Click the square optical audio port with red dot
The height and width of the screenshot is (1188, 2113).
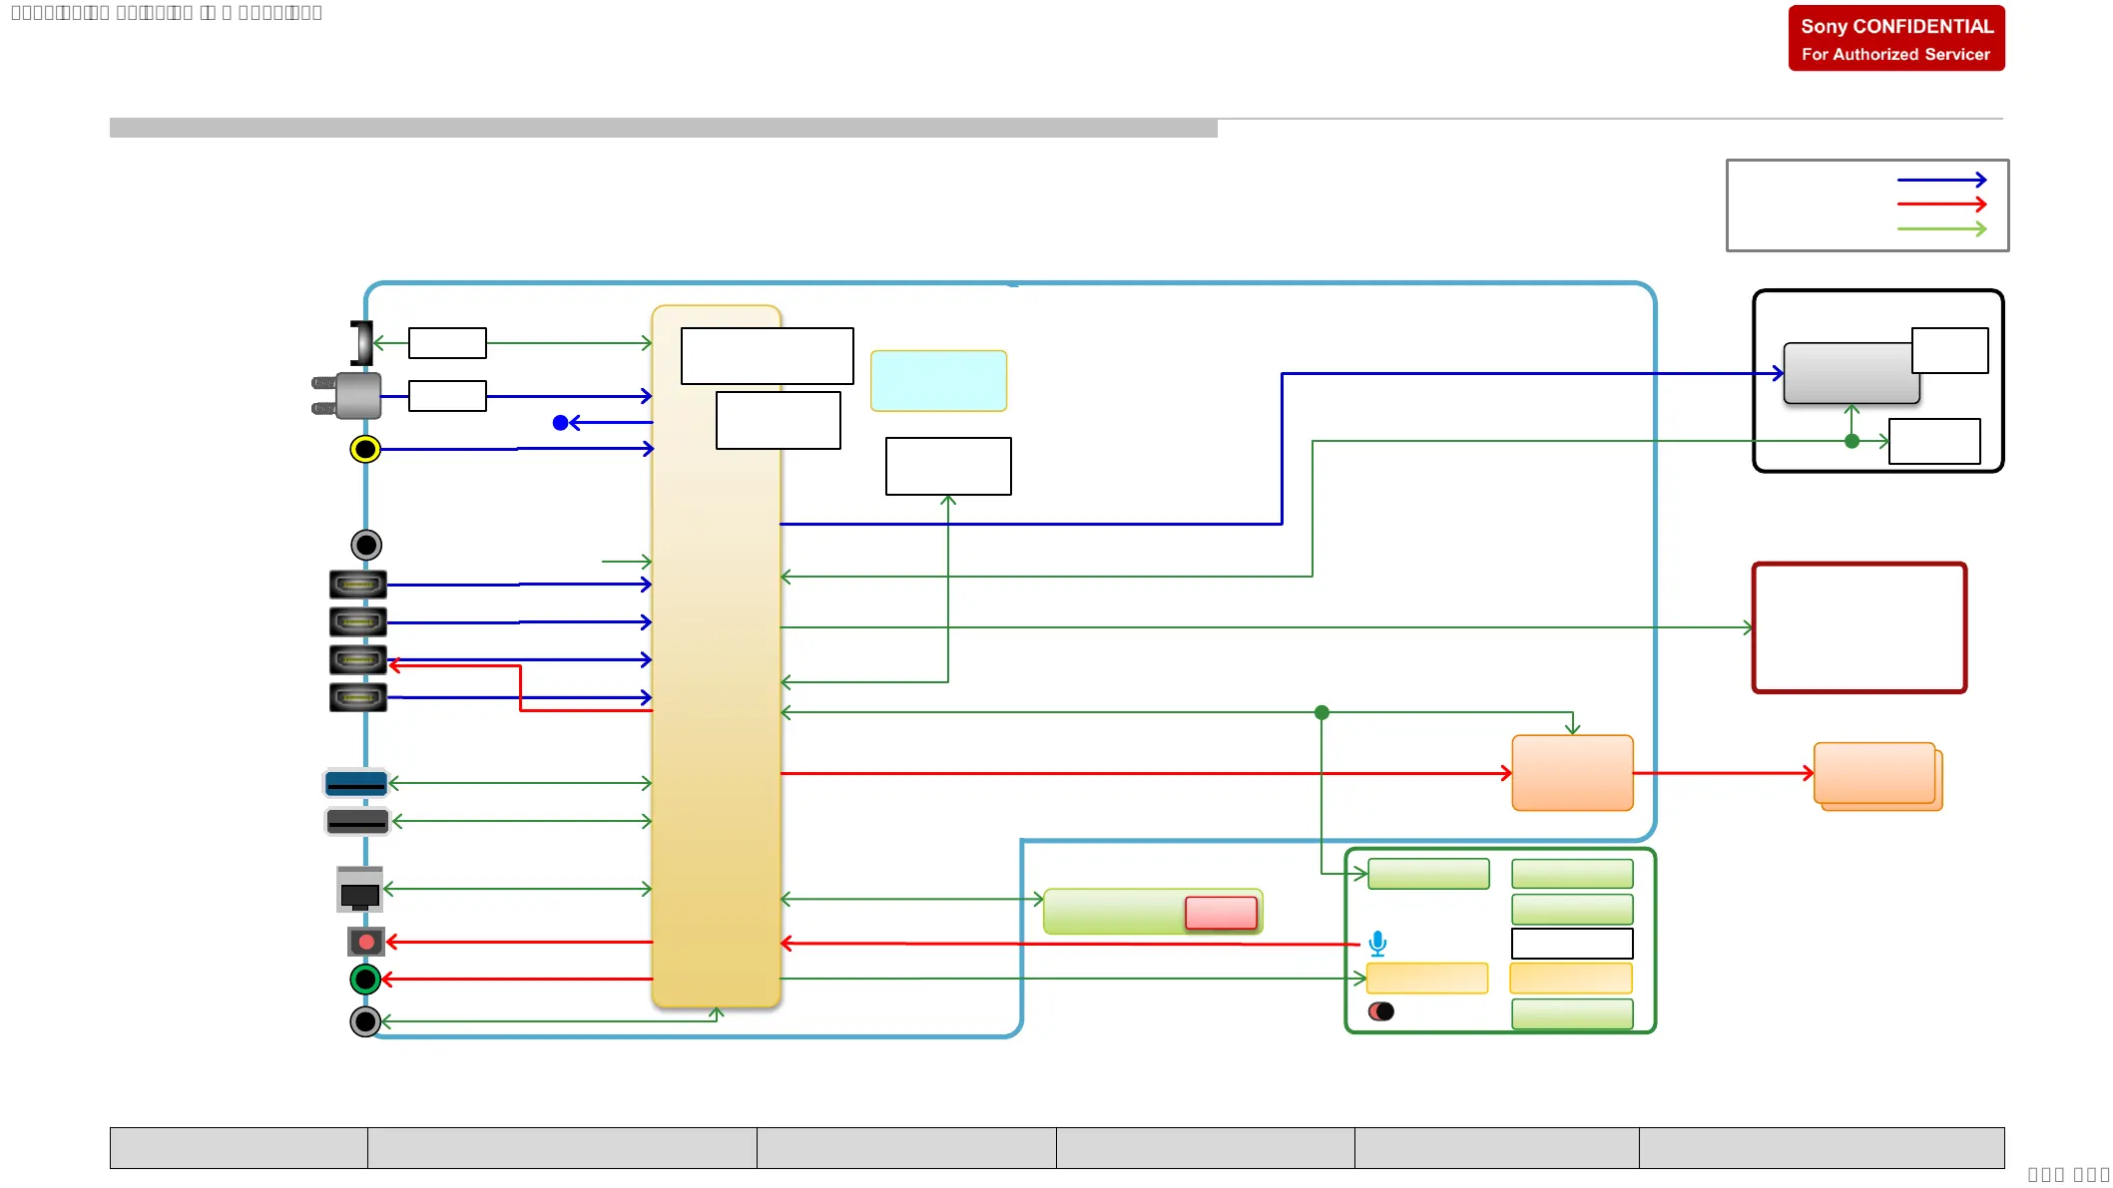(366, 942)
